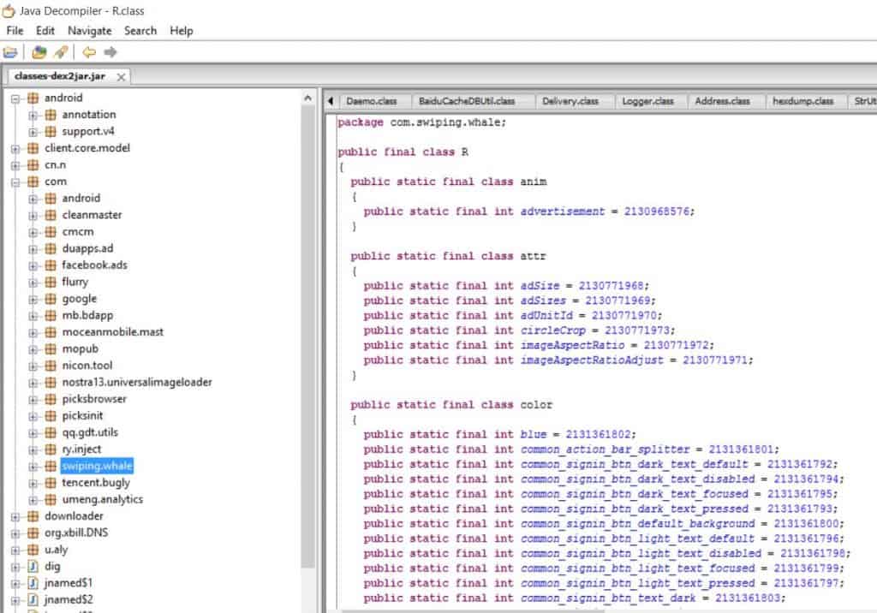
Task: Click the Open File toolbar icon
Action: pyautogui.click(x=10, y=52)
